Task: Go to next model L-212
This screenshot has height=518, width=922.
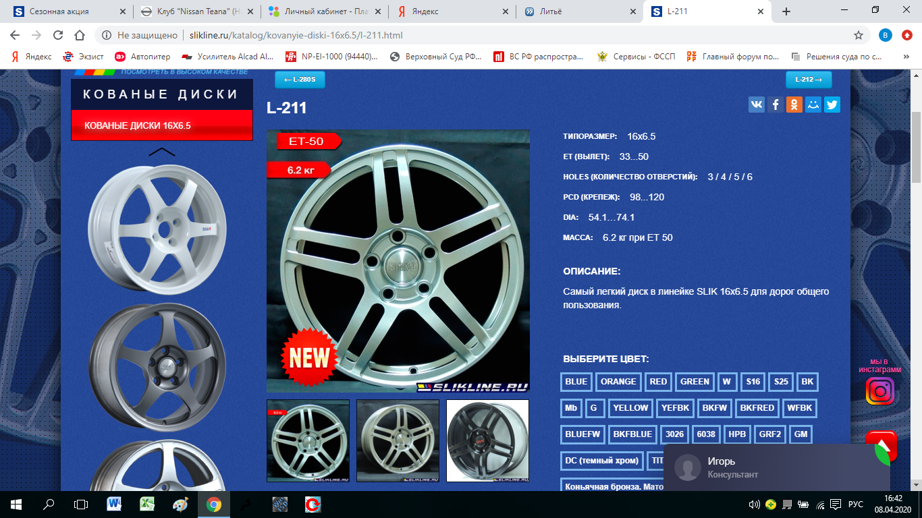Action: click(809, 80)
